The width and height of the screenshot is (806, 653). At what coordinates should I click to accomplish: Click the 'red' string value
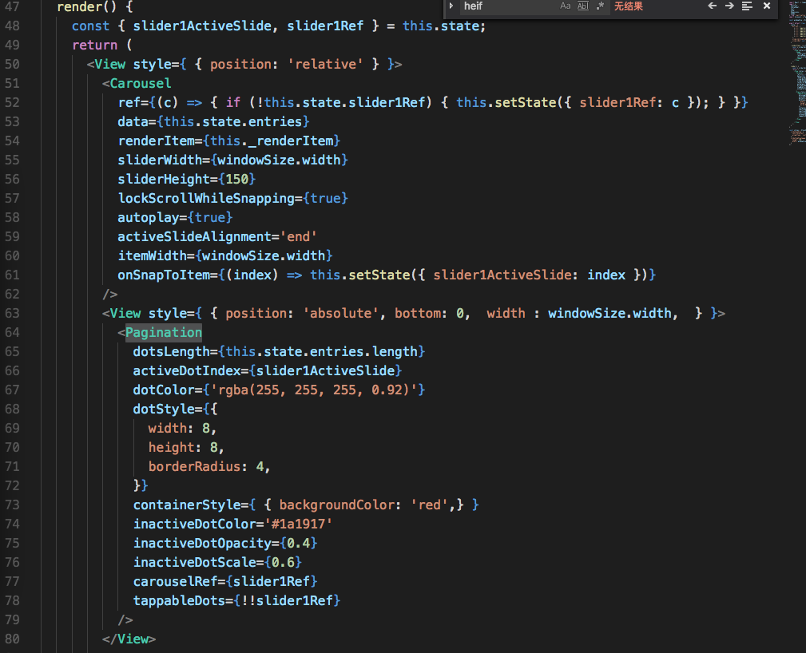coord(429,505)
